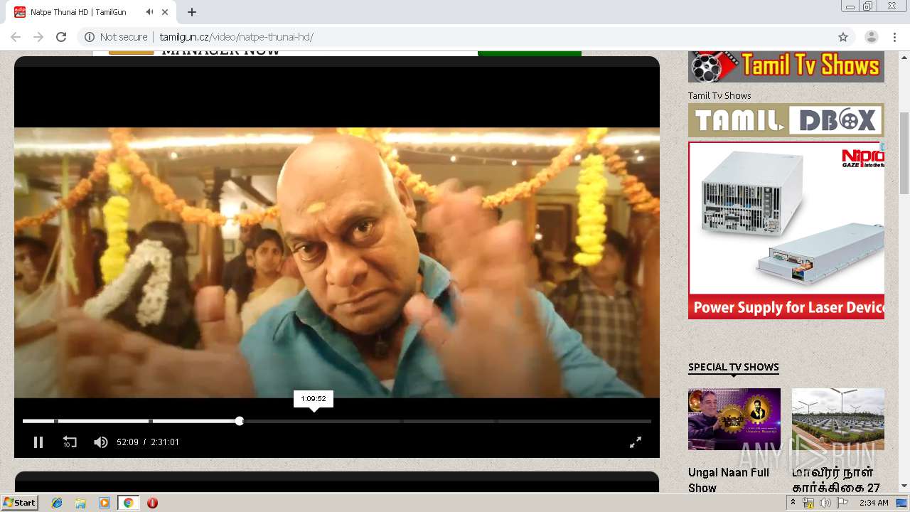Click Show desktop button
Image resolution: width=910 pixels, height=512 pixels.
(x=902, y=503)
